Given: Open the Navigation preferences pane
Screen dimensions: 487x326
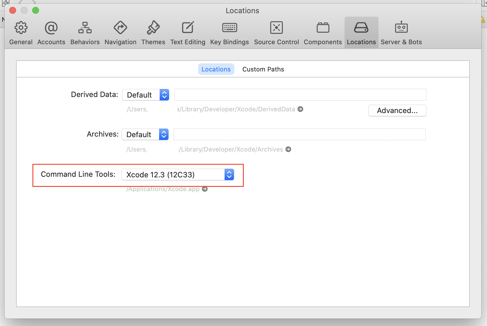Looking at the screenshot, I should tap(120, 33).
